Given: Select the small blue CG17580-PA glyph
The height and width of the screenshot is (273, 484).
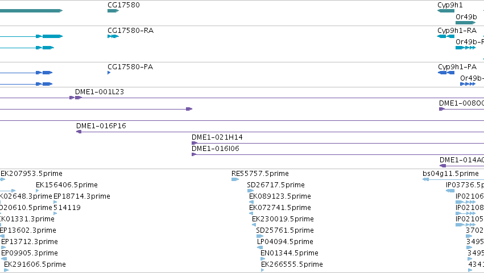Looking at the screenshot, I should (109, 73).
